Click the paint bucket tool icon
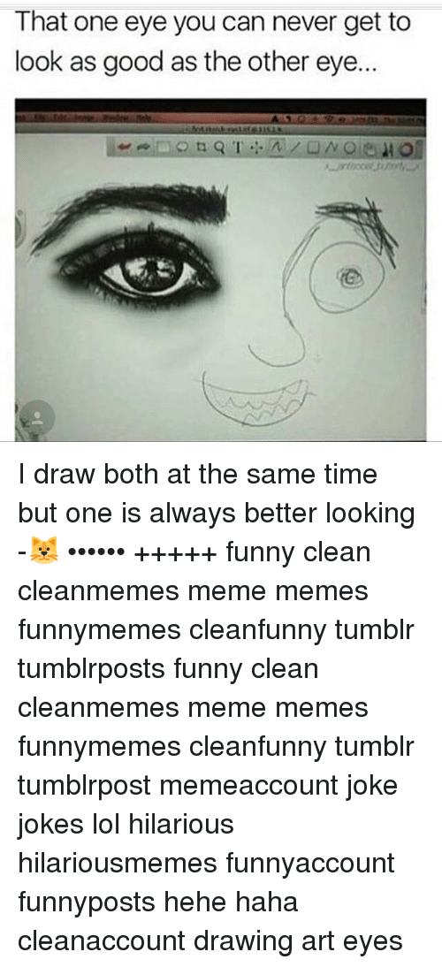 coord(369,148)
